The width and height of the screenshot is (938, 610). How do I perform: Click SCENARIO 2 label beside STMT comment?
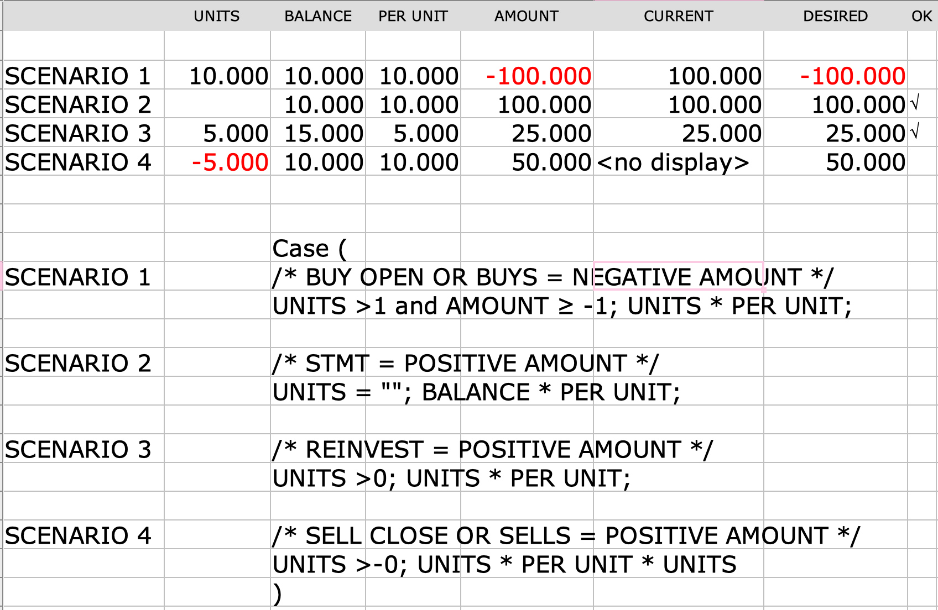(78, 363)
